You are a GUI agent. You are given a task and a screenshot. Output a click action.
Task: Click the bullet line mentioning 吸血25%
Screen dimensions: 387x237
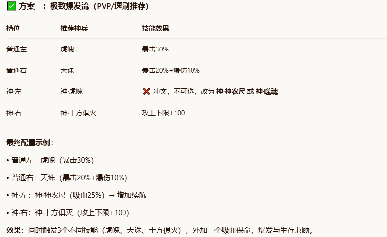[x=76, y=195]
